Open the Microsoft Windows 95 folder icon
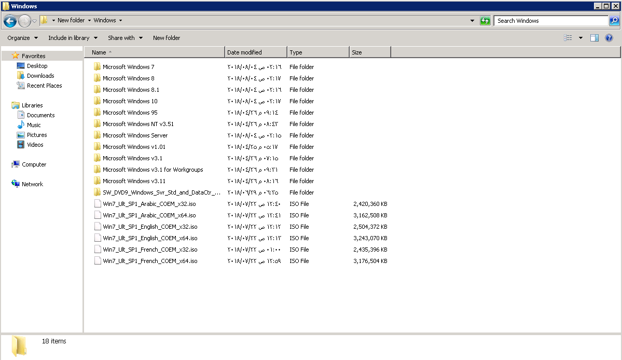Screen dimensions: 622x360 [97, 113]
